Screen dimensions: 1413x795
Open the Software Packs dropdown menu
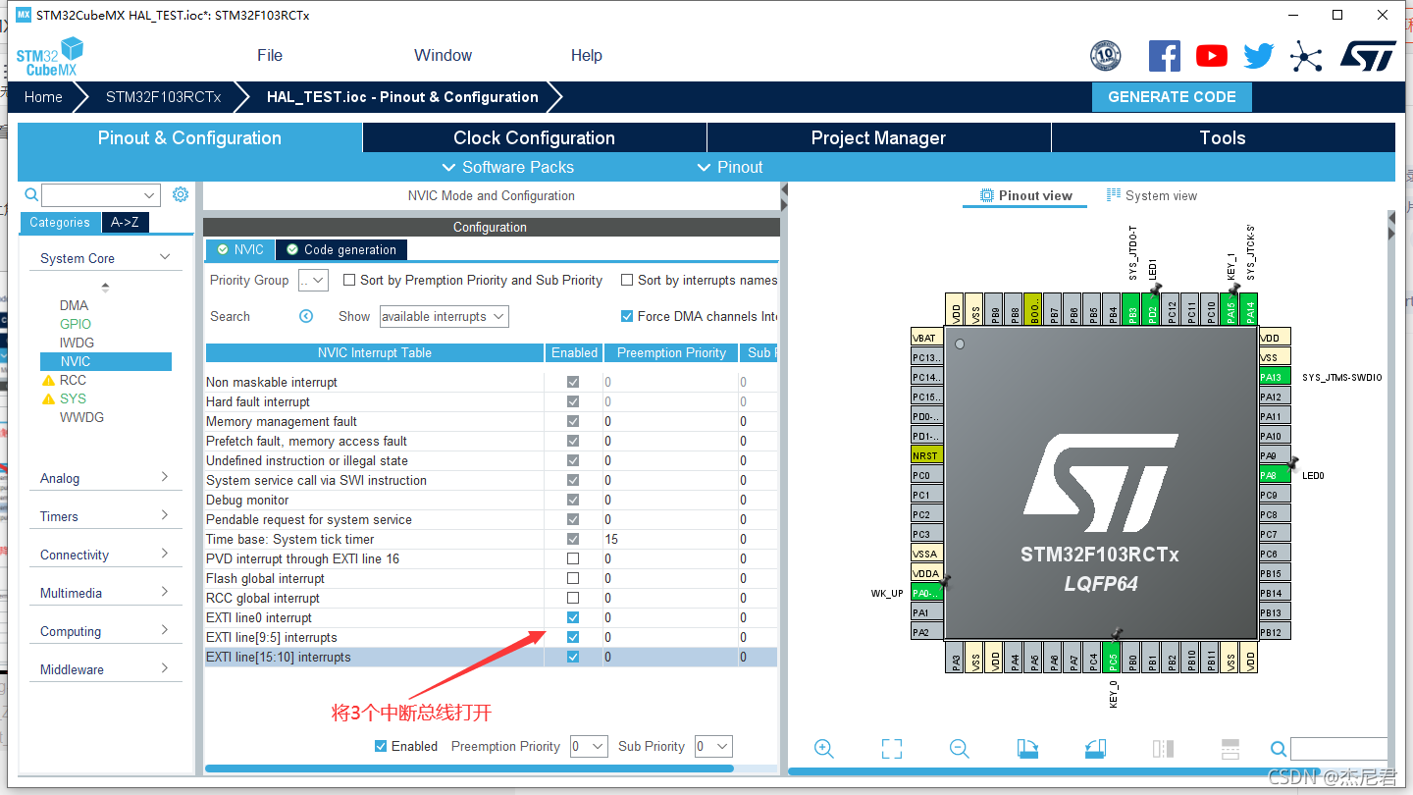tap(508, 167)
